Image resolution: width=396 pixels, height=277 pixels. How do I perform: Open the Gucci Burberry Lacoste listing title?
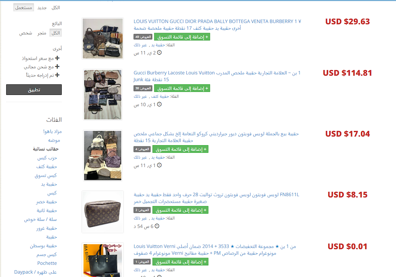[x=217, y=76]
